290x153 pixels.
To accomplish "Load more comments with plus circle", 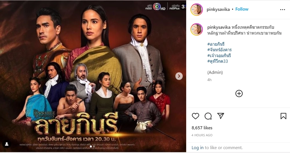I will point(239,94).
